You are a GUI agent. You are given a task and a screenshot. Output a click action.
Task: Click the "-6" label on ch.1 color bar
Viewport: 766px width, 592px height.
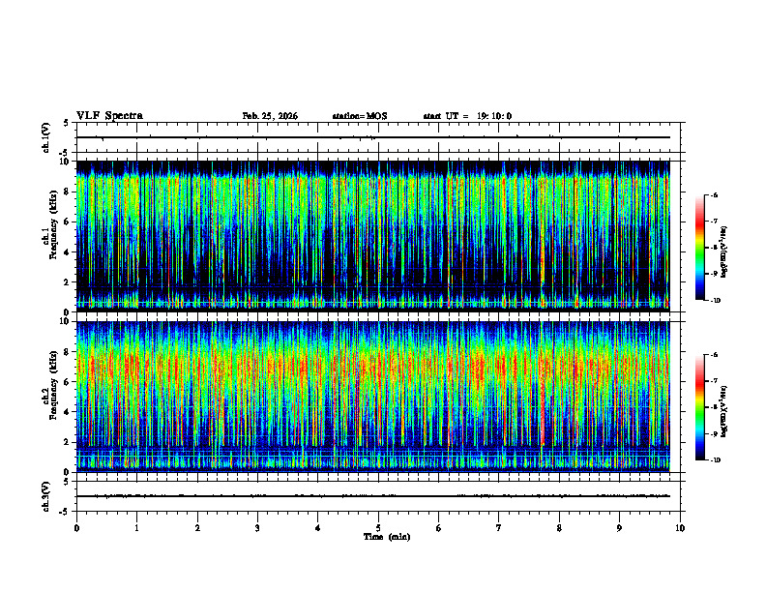coord(714,194)
